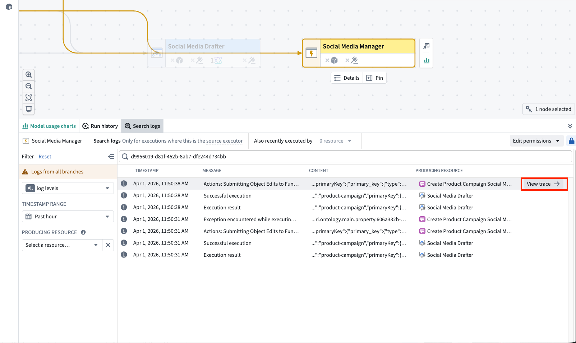
Task: Collapse the Filter sidebar
Action: 111,157
